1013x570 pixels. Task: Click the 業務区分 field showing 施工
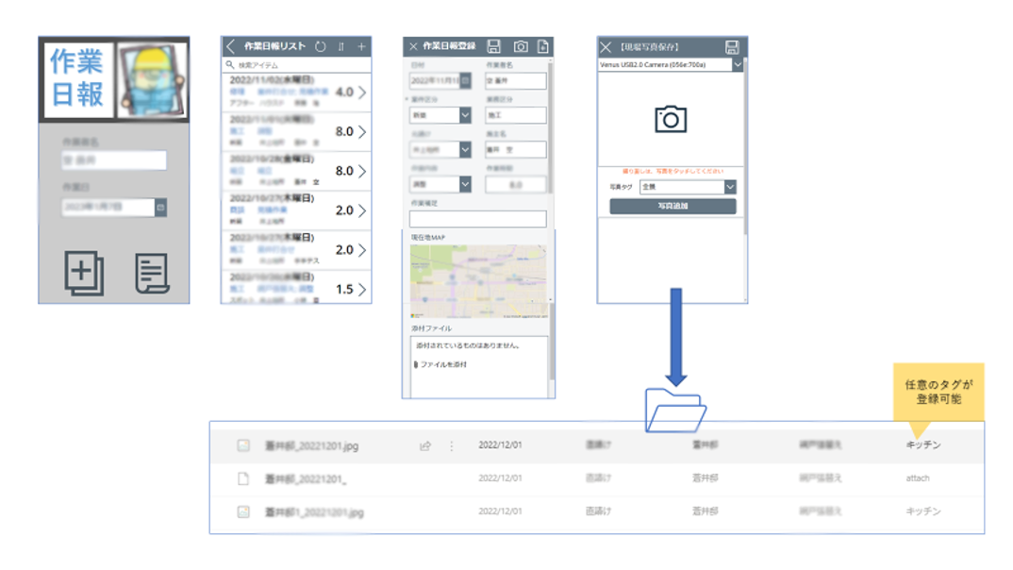(516, 115)
